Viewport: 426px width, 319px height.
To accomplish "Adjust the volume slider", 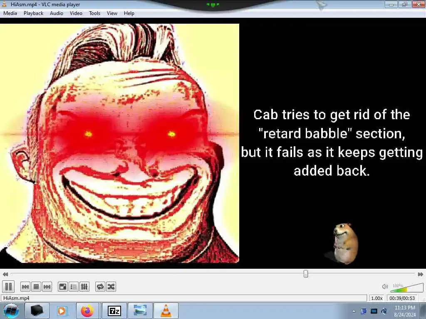I will (x=407, y=287).
